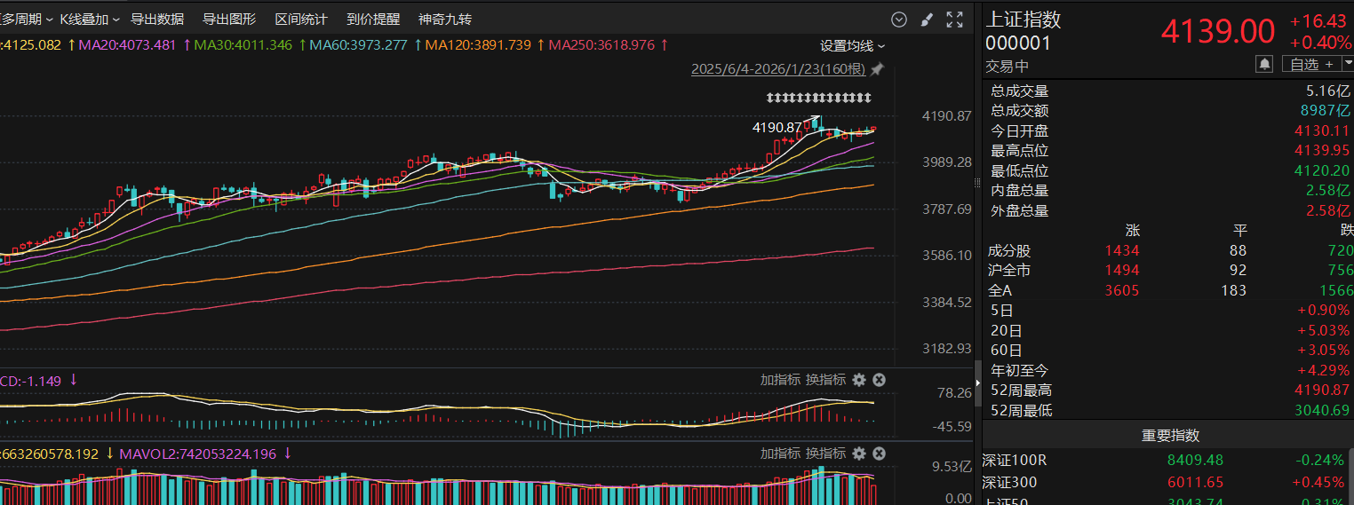Close the MACD indicator panel
This screenshot has width=1354, height=505.
[879, 380]
